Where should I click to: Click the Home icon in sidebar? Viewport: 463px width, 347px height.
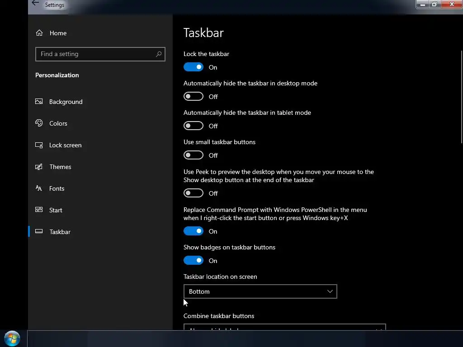[39, 33]
